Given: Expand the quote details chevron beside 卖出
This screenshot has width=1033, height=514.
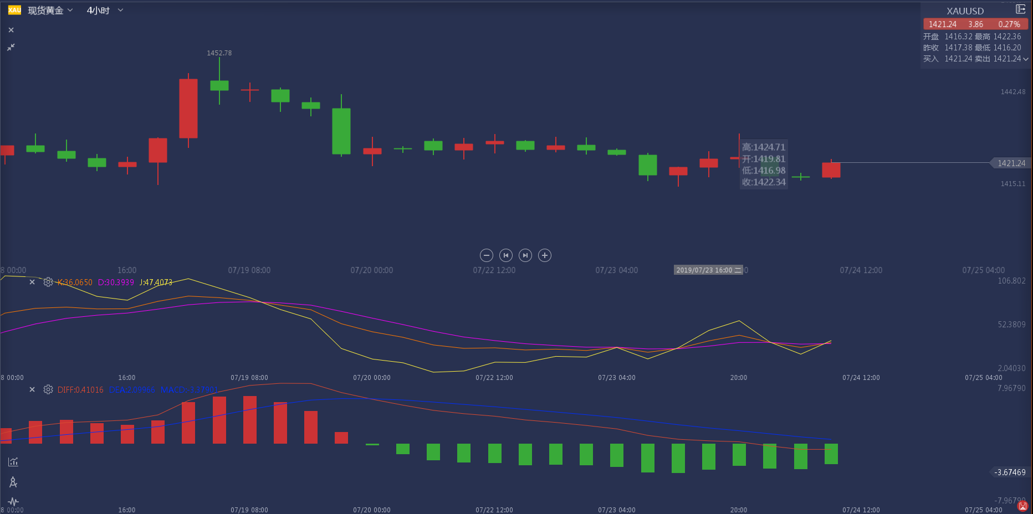Looking at the screenshot, I should click(x=1026, y=59).
